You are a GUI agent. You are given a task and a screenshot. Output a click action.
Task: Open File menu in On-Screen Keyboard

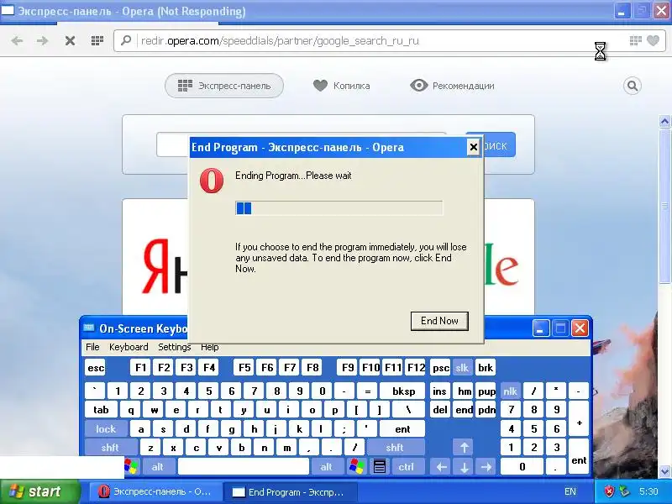pyautogui.click(x=92, y=347)
